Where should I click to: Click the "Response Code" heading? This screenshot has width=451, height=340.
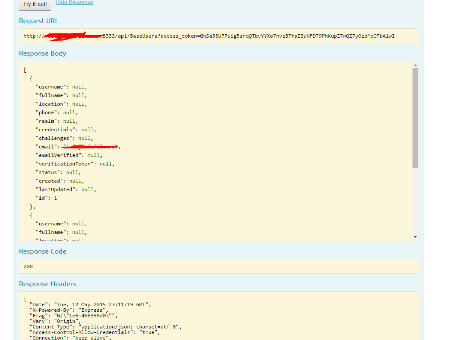click(43, 251)
